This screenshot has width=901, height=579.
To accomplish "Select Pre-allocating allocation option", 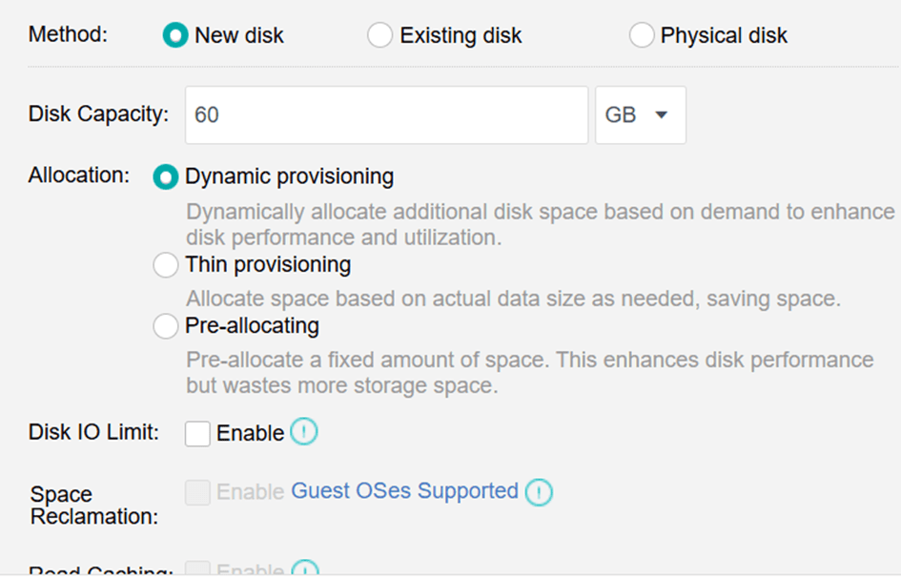I will click(166, 326).
